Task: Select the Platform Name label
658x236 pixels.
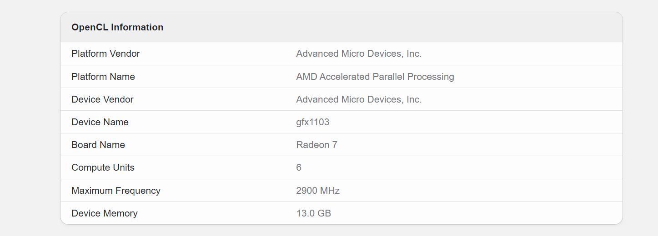Action: (103, 77)
